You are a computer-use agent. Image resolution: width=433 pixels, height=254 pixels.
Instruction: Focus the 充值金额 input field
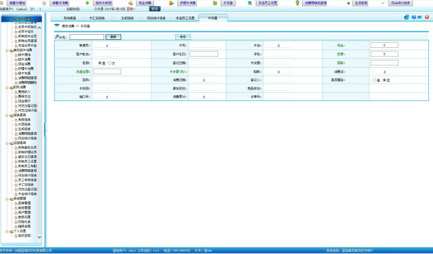point(107,72)
